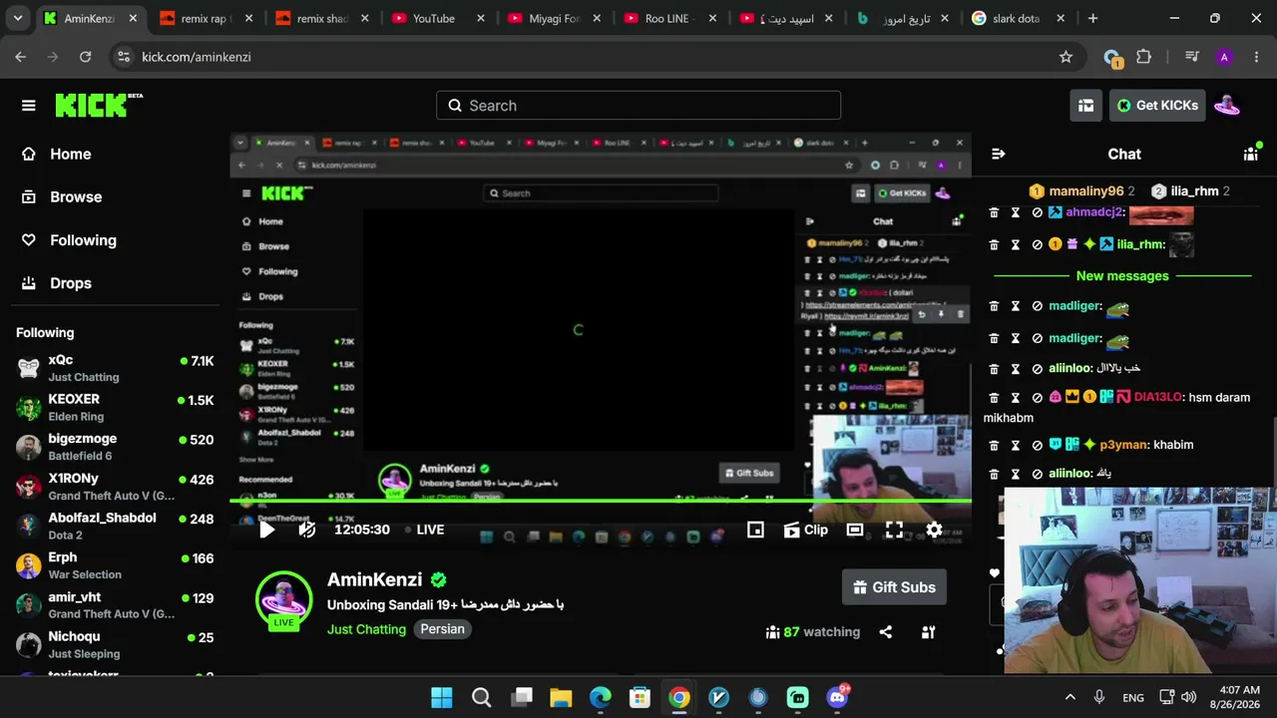Open Microsoft Edge from the taskbar
This screenshot has height=718, width=1277.
pyautogui.click(x=601, y=697)
